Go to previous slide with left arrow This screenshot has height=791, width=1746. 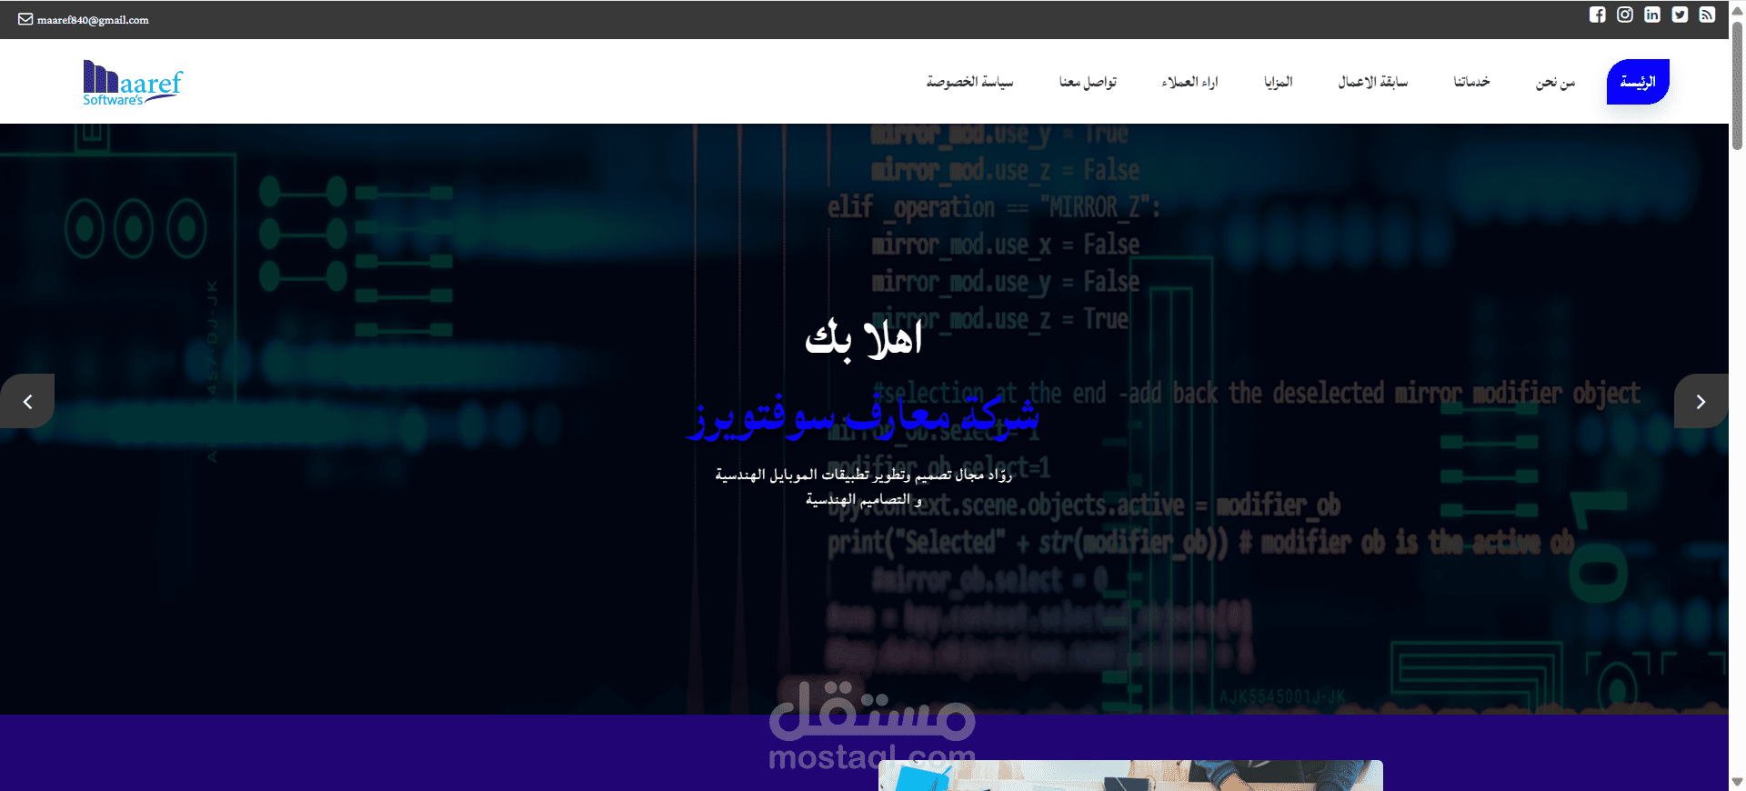click(x=27, y=401)
